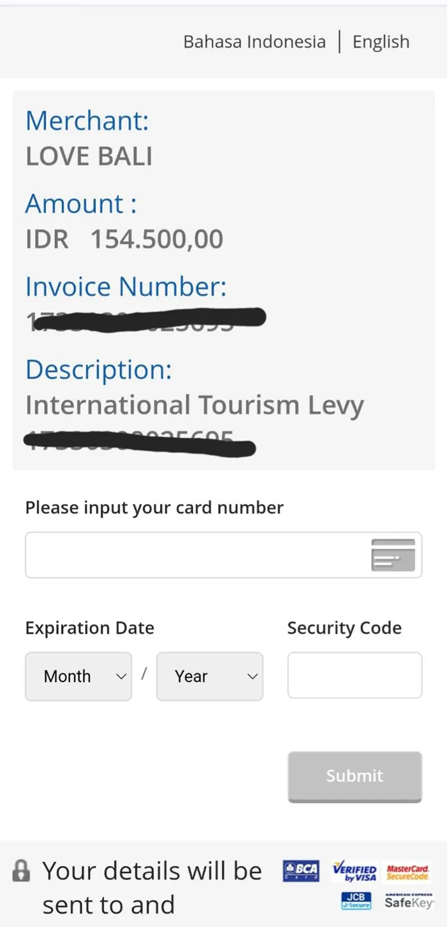447x927 pixels.
Task: Click the Expiration Date label
Action: pyautogui.click(x=90, y=628)
